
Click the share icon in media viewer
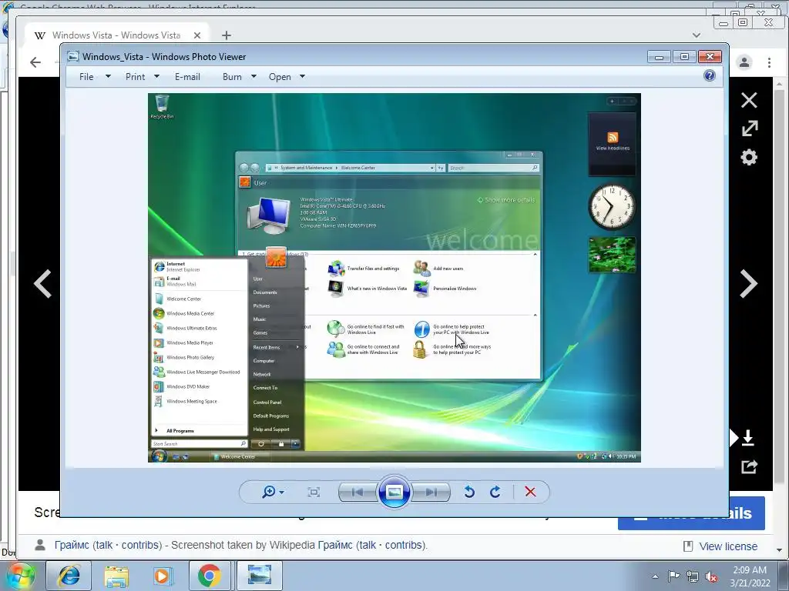pyautogui.click(x=749, y=467)
